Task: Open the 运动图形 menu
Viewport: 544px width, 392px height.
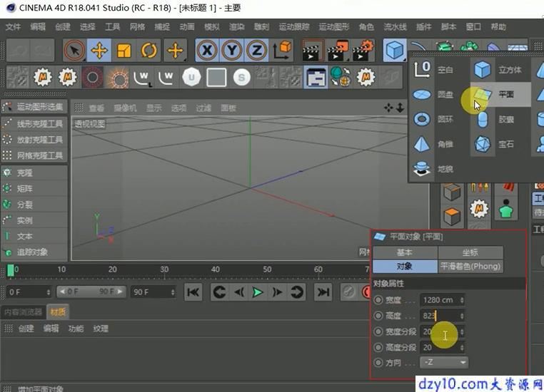Action: coord(334,27)
